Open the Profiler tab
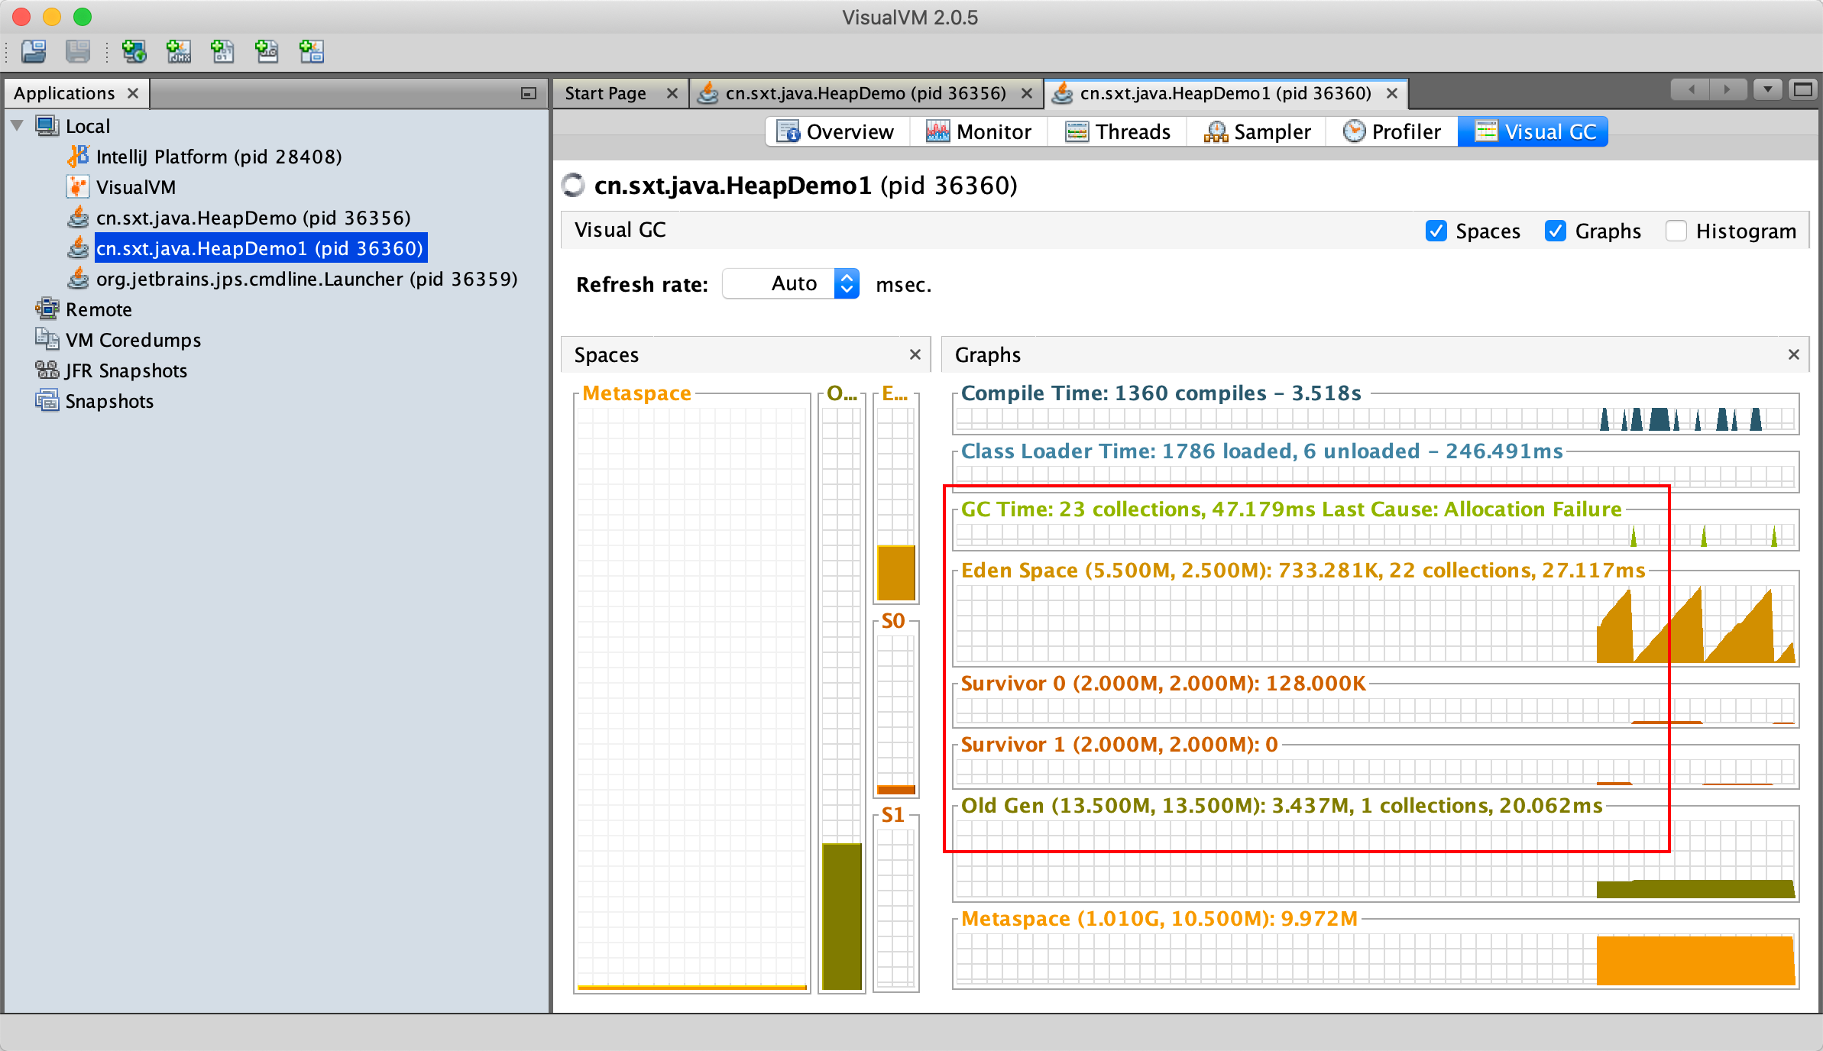This screenshot has height=1051, width=1823. click(x=1392, y=131)
